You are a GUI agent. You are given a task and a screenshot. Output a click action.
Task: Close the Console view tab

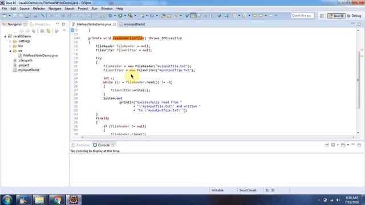(x=113, y=145)
